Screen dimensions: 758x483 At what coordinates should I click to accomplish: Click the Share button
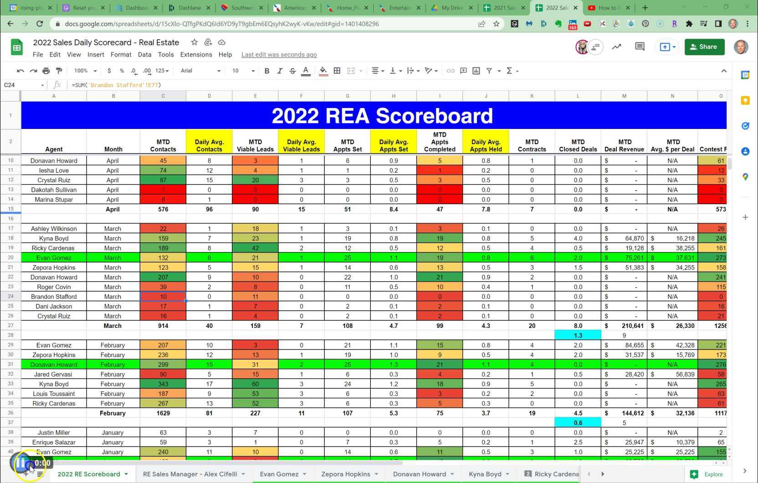point(704,46)
